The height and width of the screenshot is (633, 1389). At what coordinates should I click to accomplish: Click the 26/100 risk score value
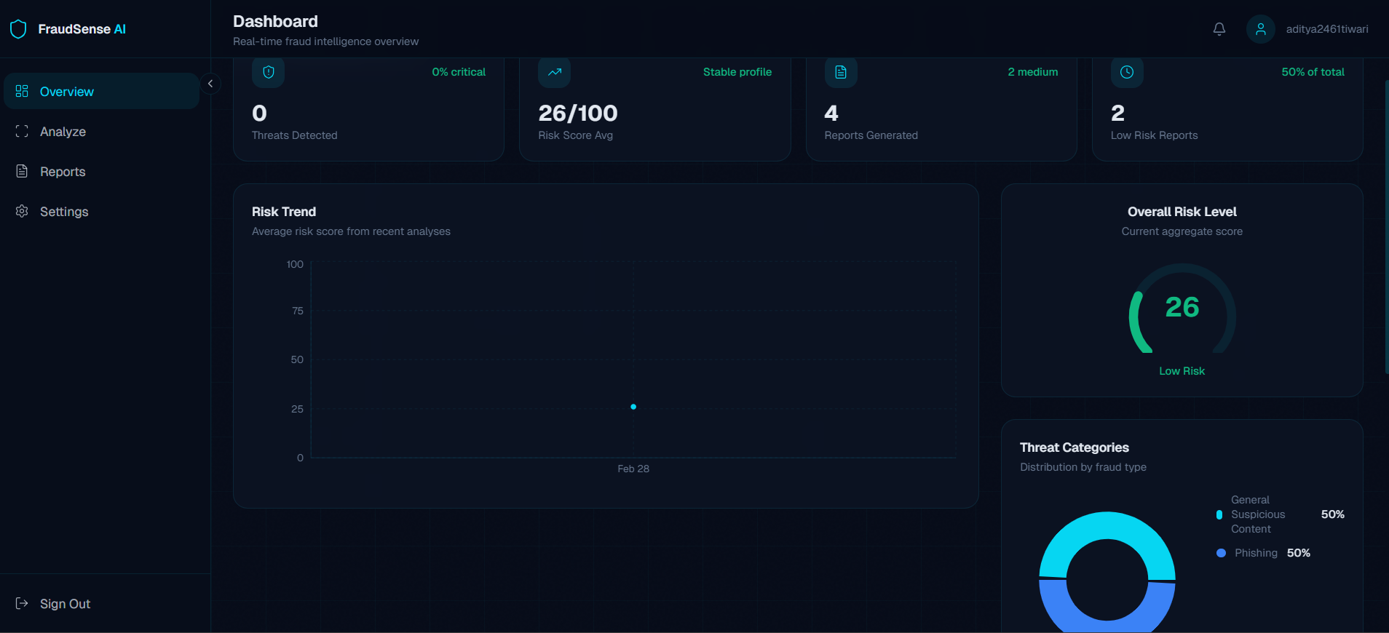(578, 113)
